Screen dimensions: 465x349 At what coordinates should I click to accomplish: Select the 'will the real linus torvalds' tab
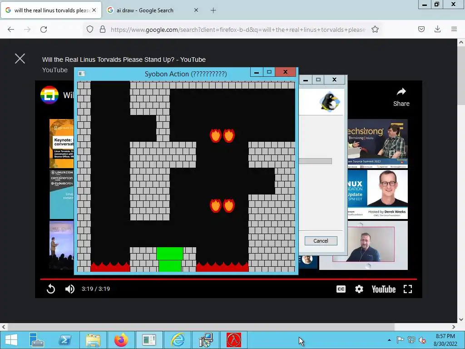51,10
